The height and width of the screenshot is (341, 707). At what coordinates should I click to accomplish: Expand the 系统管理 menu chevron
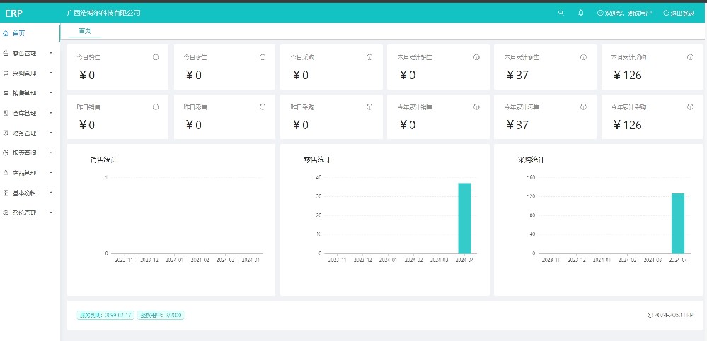(x=51, y=213)
